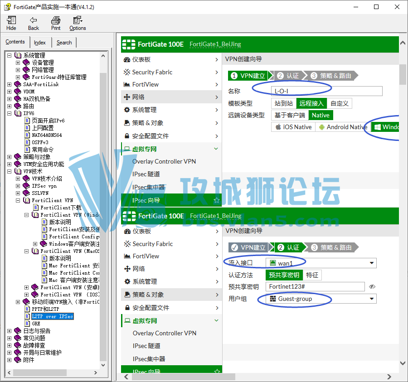Collapse the VPN技术 tree node
This screenshot has height=382, width=408.
pos(10,171)
